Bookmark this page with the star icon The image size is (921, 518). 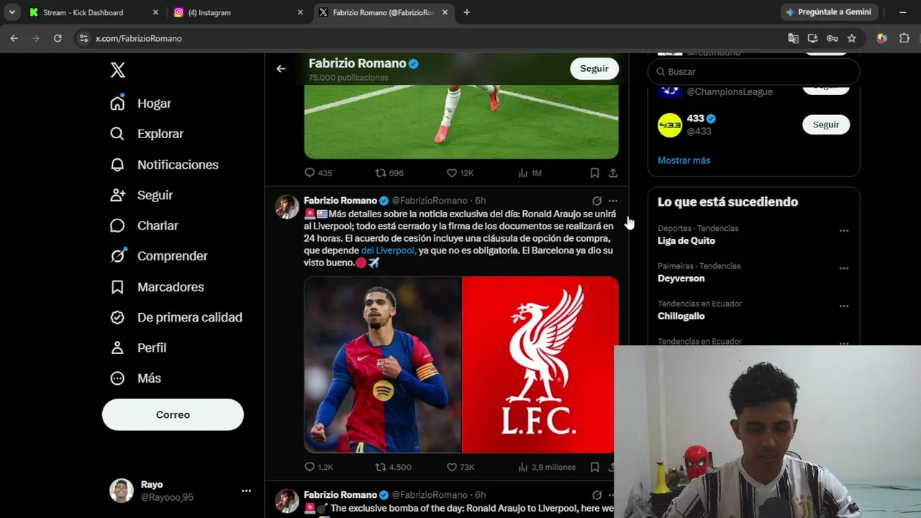click(852, 38)
